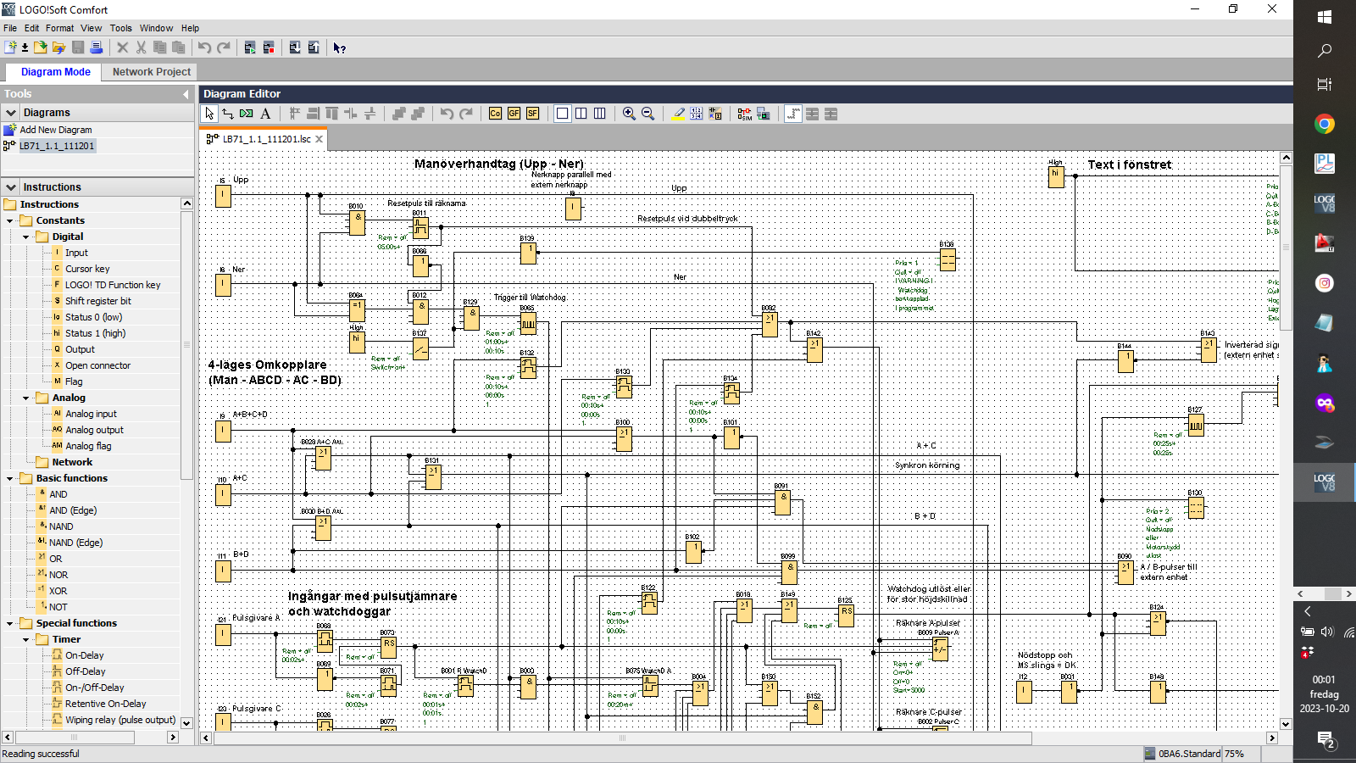Open Google Chrome from the taskbar
The height and width of the screenshot is (763, 1356).
click(x=1324, y=125)
